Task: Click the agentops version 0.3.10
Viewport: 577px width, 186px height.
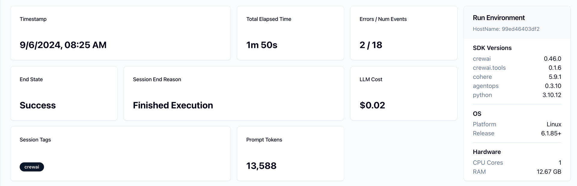Action: pyautogui.click(x=553, y=86)
